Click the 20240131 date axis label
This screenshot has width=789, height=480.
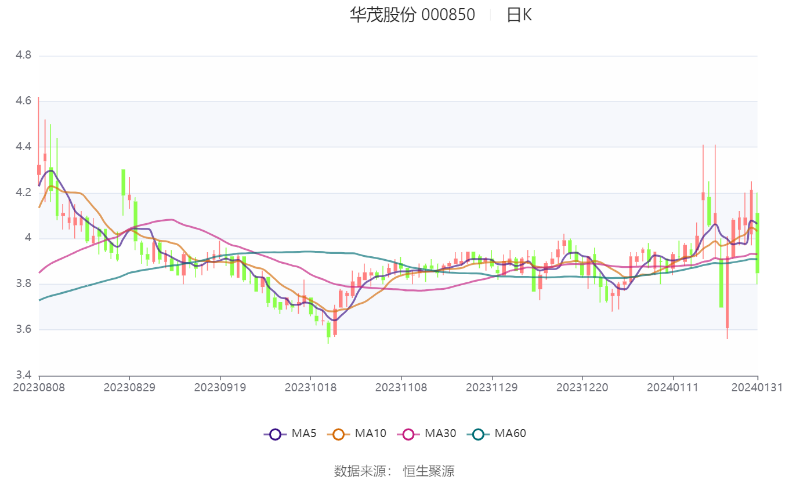click(x=757, y=387)
